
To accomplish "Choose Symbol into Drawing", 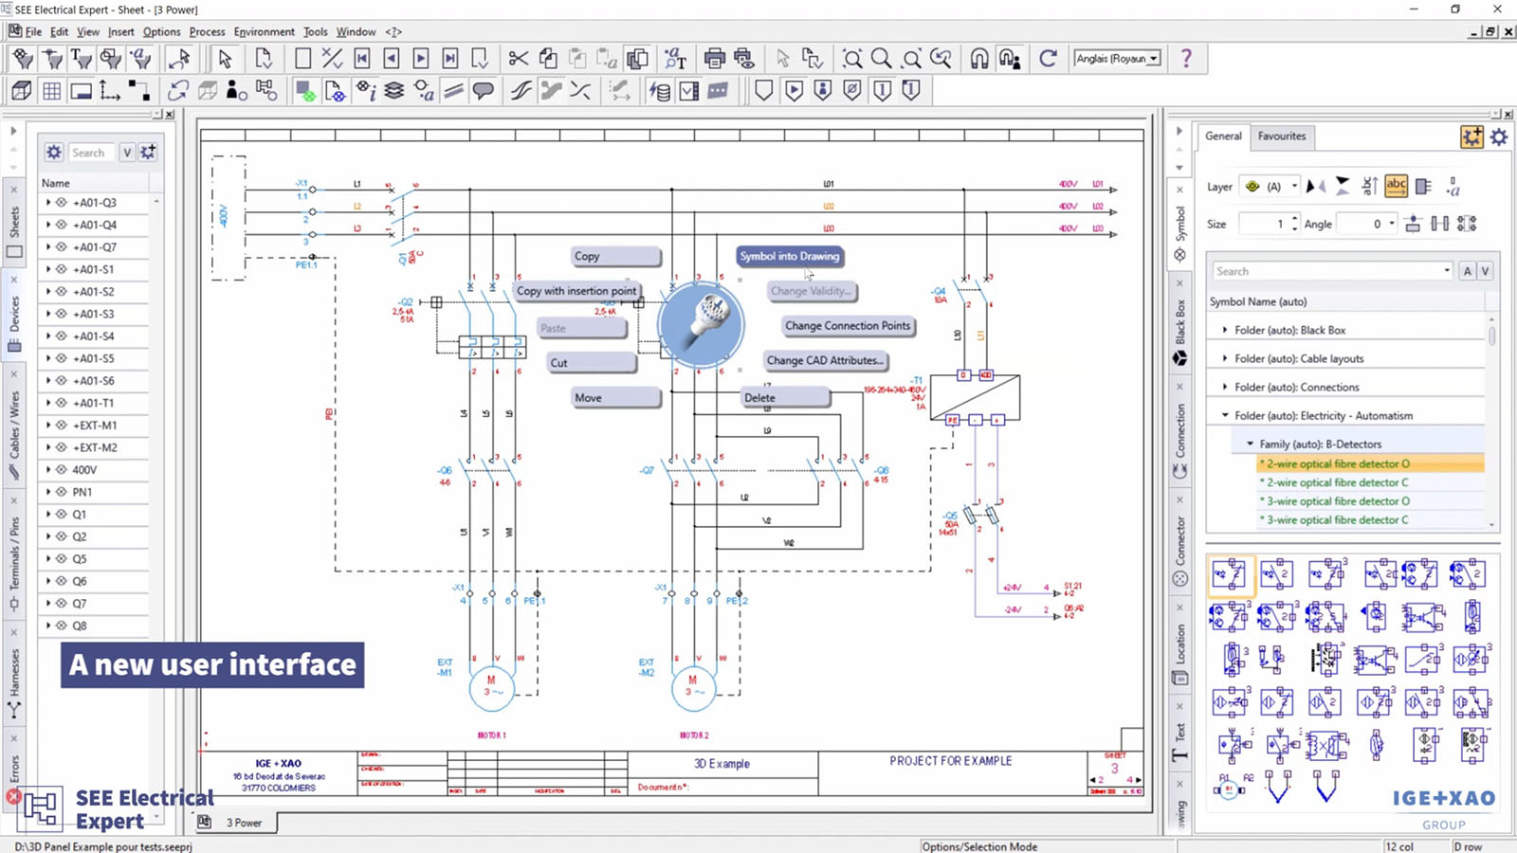I will (789, 256).
